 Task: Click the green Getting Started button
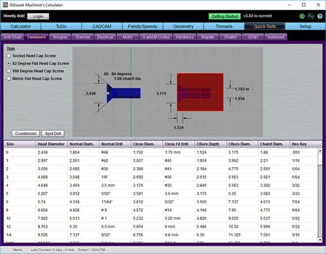pos(224,16)
